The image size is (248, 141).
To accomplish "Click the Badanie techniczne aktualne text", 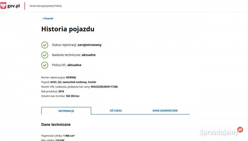I will pyautogui.click(x=74, y=55).
